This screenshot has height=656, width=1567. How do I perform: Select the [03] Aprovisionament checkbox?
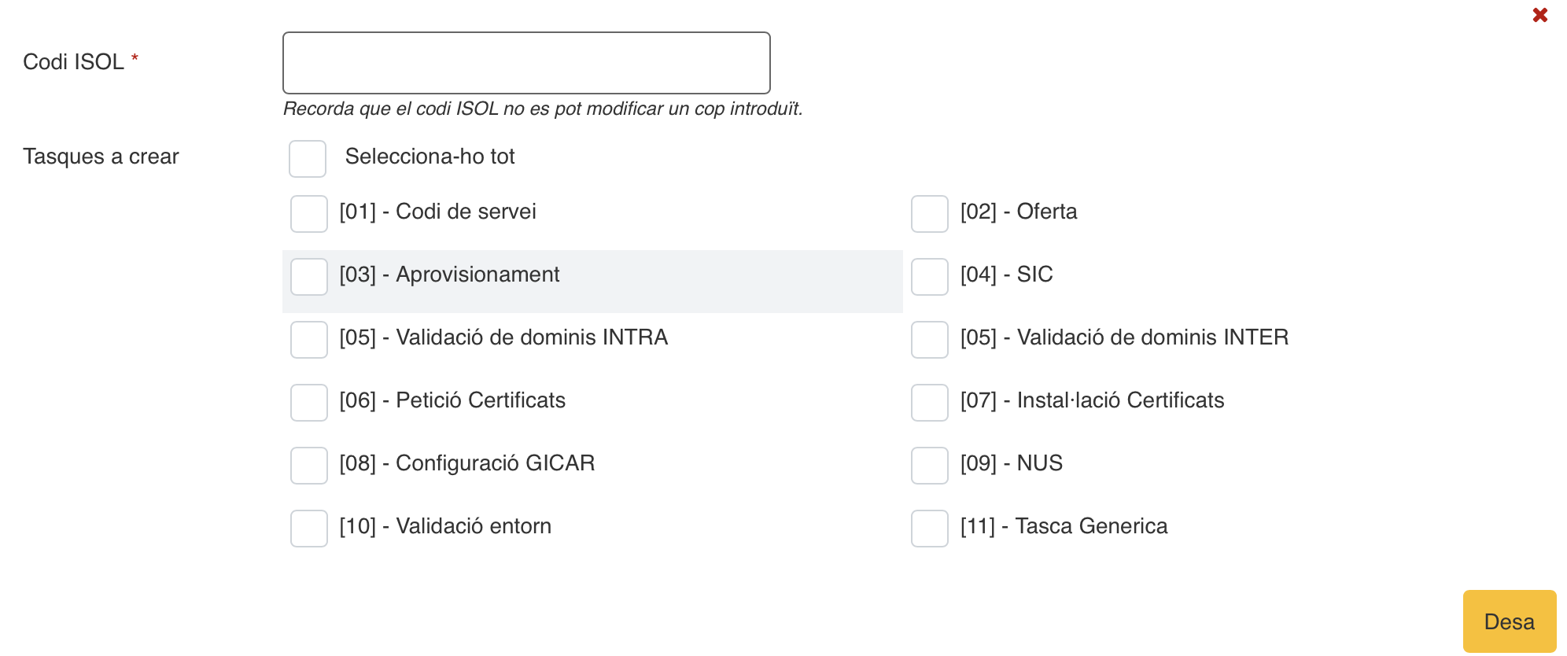309,277
